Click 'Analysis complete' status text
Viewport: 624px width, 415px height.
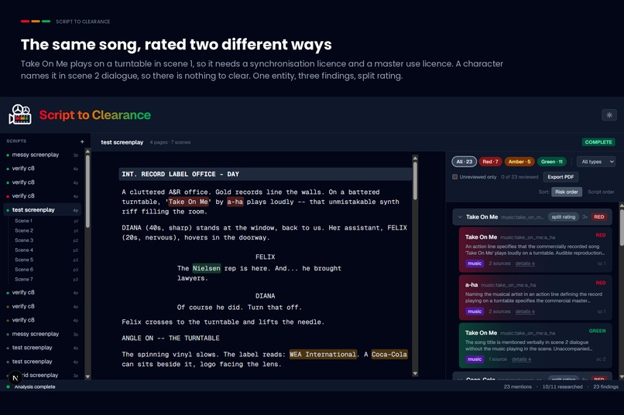point(35,386)
